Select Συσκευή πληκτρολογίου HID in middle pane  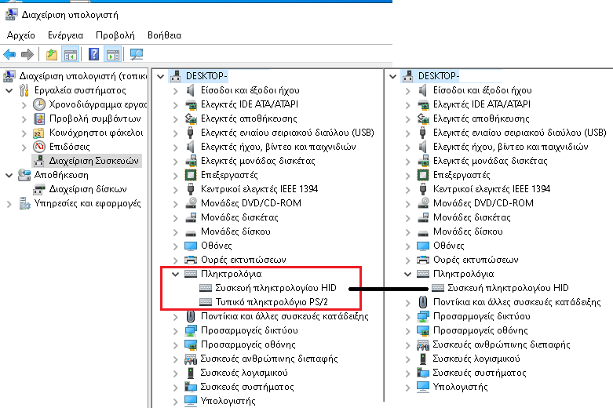coord(275,288)
